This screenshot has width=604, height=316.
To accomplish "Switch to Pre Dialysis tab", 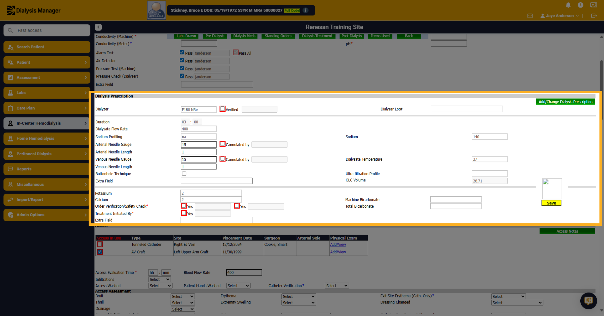I will tap(215, 36).
